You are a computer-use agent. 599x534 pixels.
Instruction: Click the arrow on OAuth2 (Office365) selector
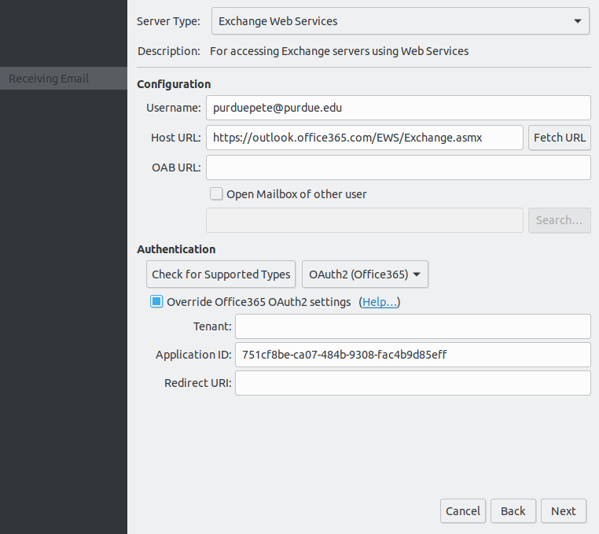pos(417,274)
